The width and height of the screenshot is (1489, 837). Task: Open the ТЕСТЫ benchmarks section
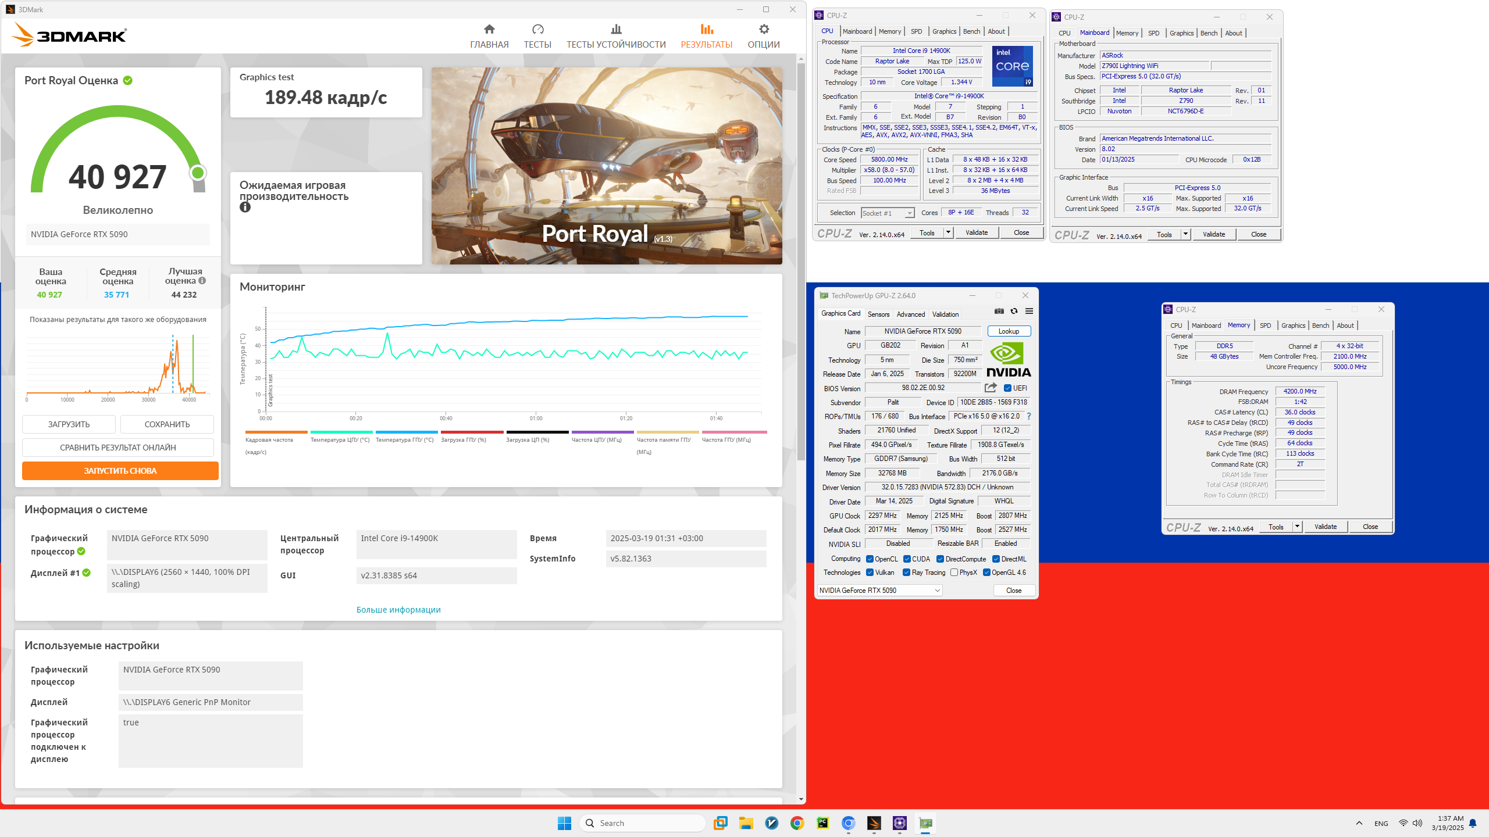537,36
